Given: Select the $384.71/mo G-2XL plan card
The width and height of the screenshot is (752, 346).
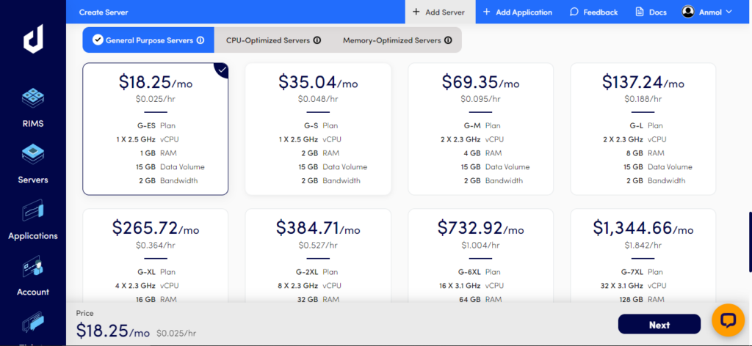Looking at the screenshot, I should click(x=318, y=256).
